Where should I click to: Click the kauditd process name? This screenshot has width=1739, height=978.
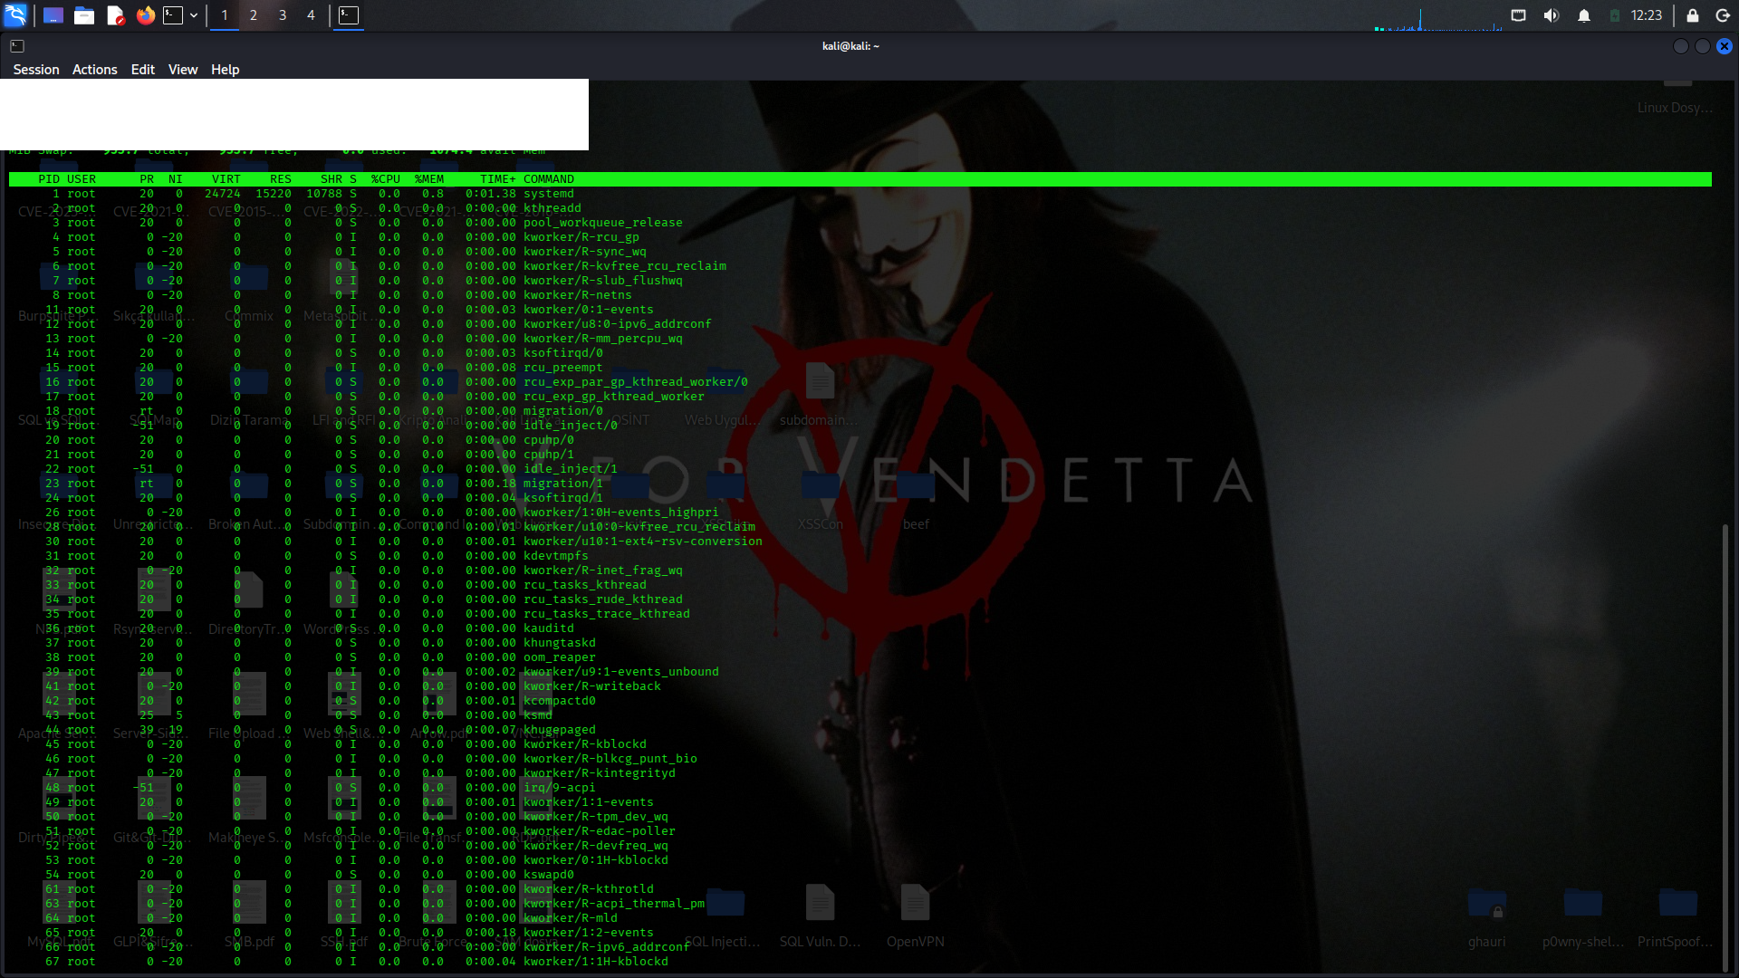tap(549, 628)
